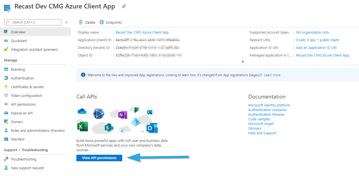
Task: Open the Manifest icon
Action: point(6,139)
